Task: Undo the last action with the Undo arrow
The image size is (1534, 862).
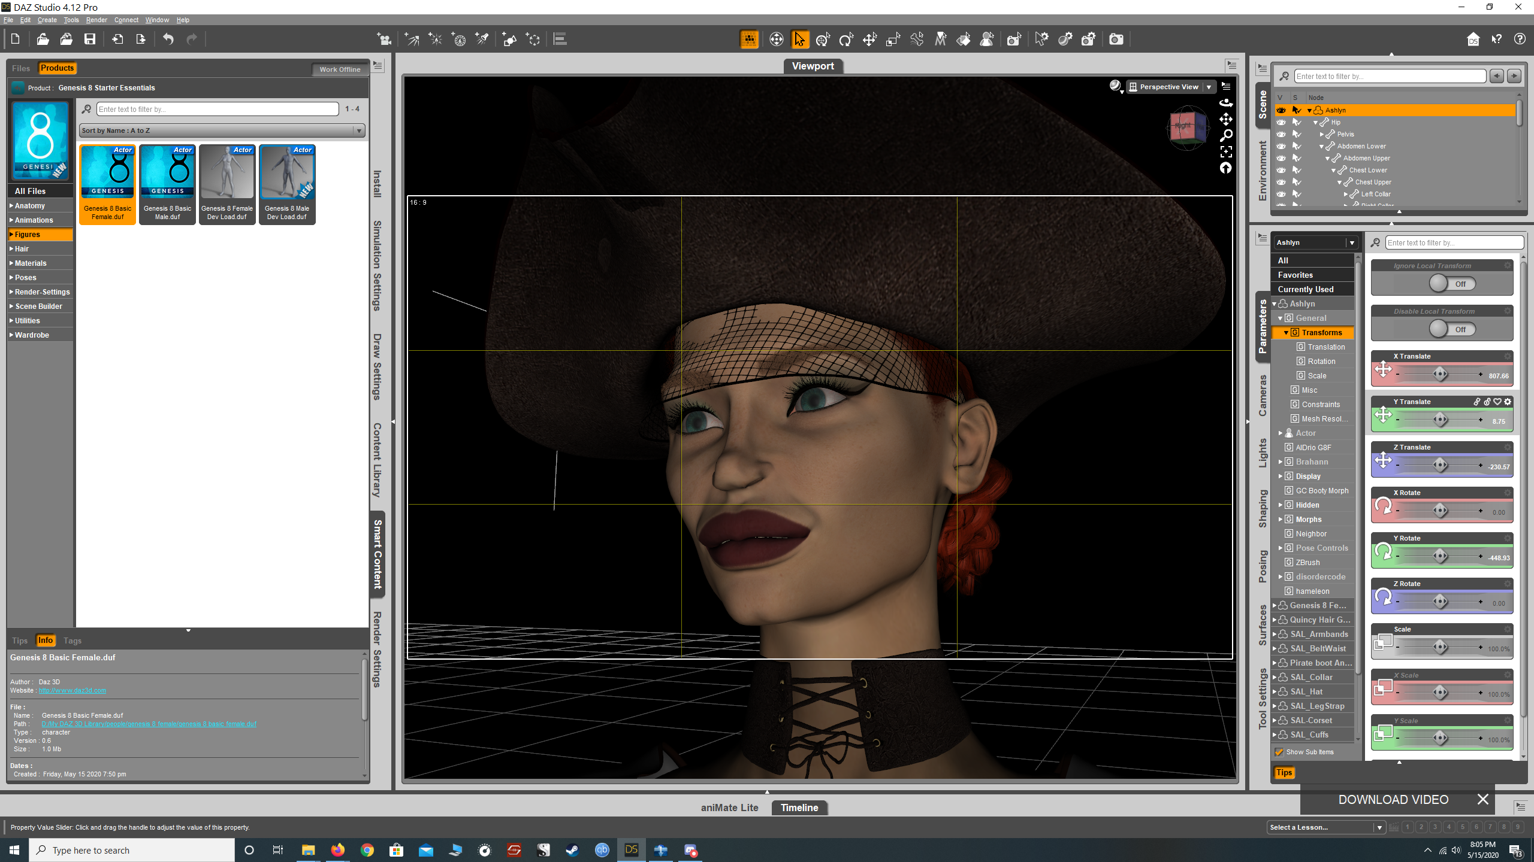Action: tap(168, 40)
